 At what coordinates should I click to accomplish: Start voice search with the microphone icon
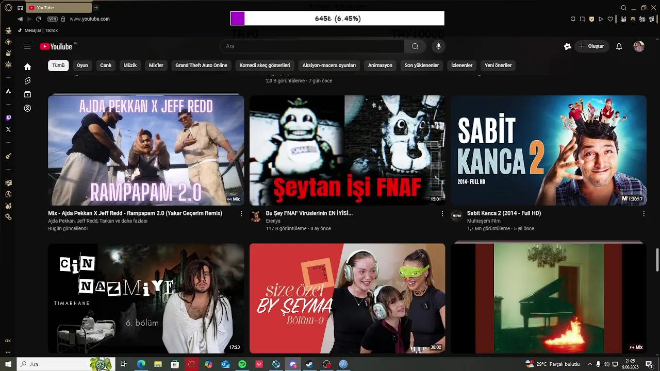tap(438, 46)
